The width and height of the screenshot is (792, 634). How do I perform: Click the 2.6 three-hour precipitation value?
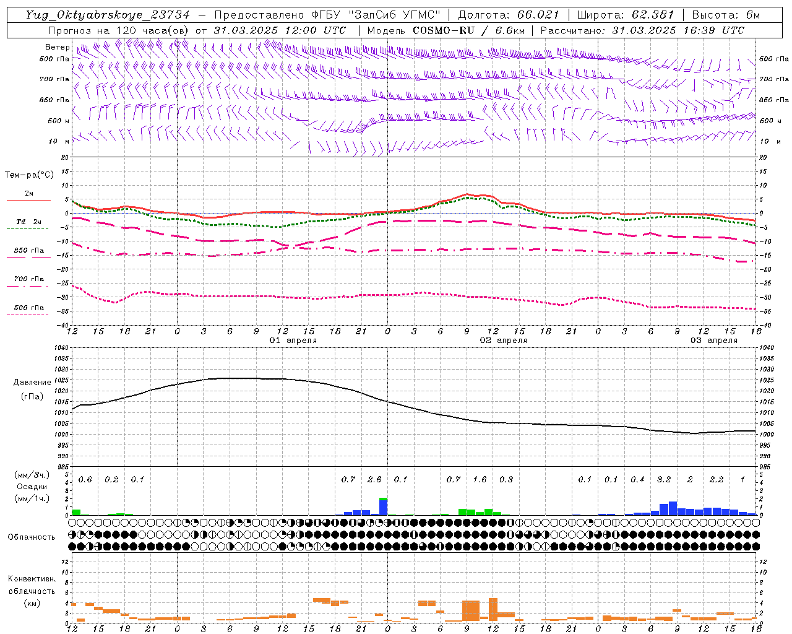(374, 480)
